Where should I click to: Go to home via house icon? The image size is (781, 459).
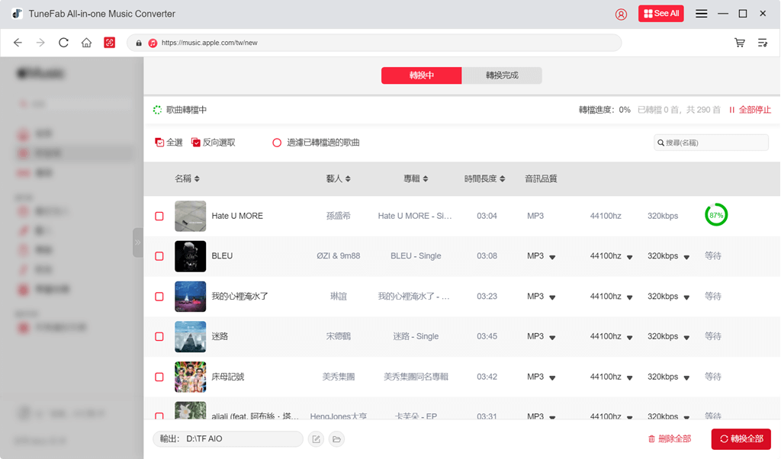[x=86, y=43]
